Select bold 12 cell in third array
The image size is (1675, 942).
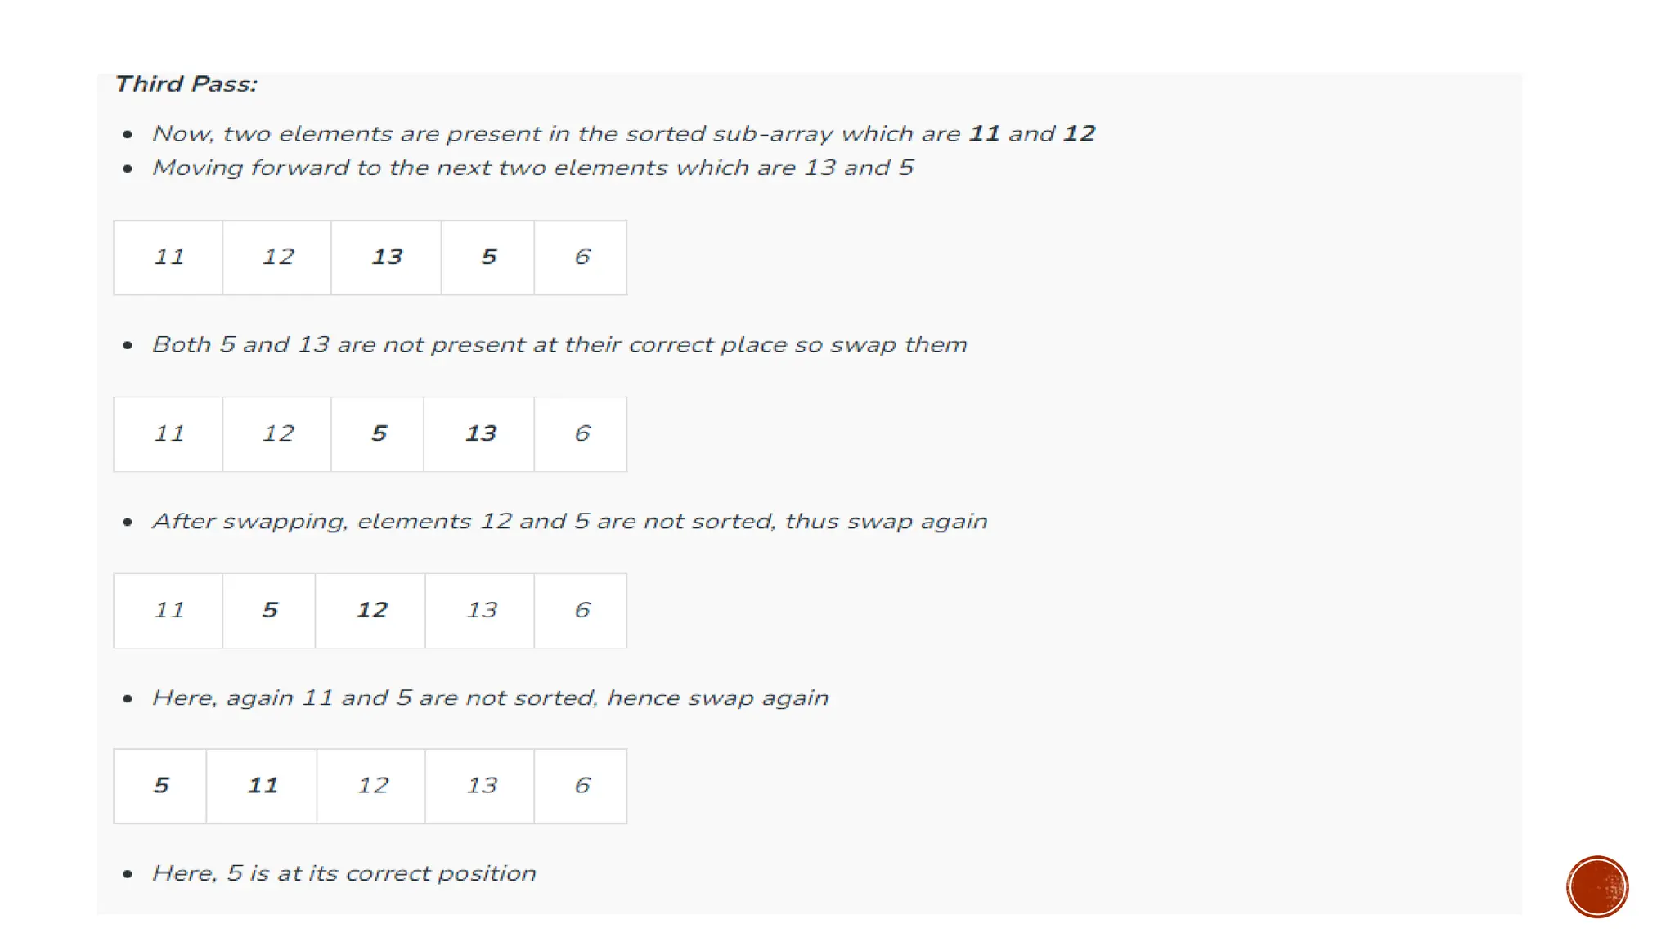370,611
